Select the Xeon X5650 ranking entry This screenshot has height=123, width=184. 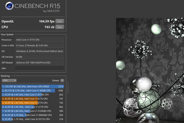pyautogui.click(x=33, y=87)
